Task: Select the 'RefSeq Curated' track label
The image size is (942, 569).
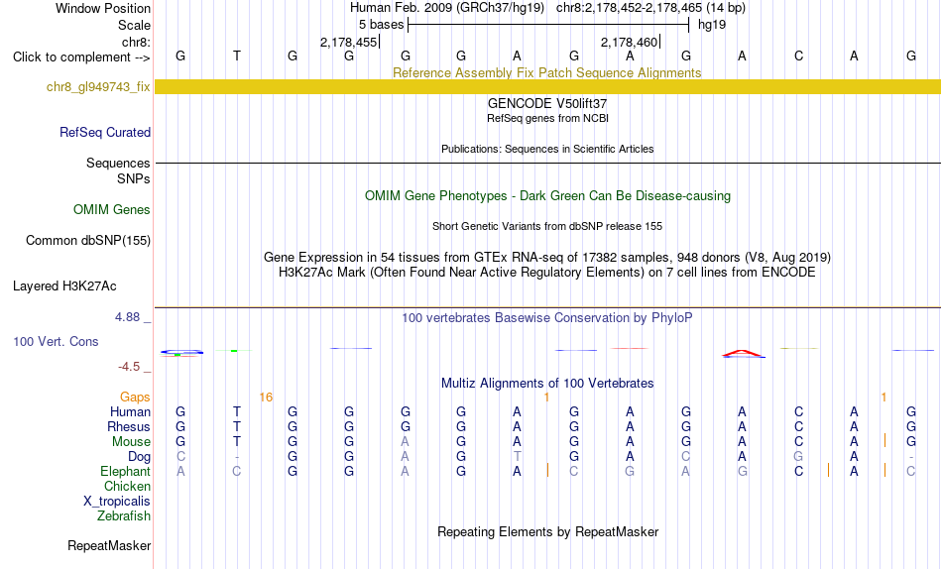Action: pos(105,132)
